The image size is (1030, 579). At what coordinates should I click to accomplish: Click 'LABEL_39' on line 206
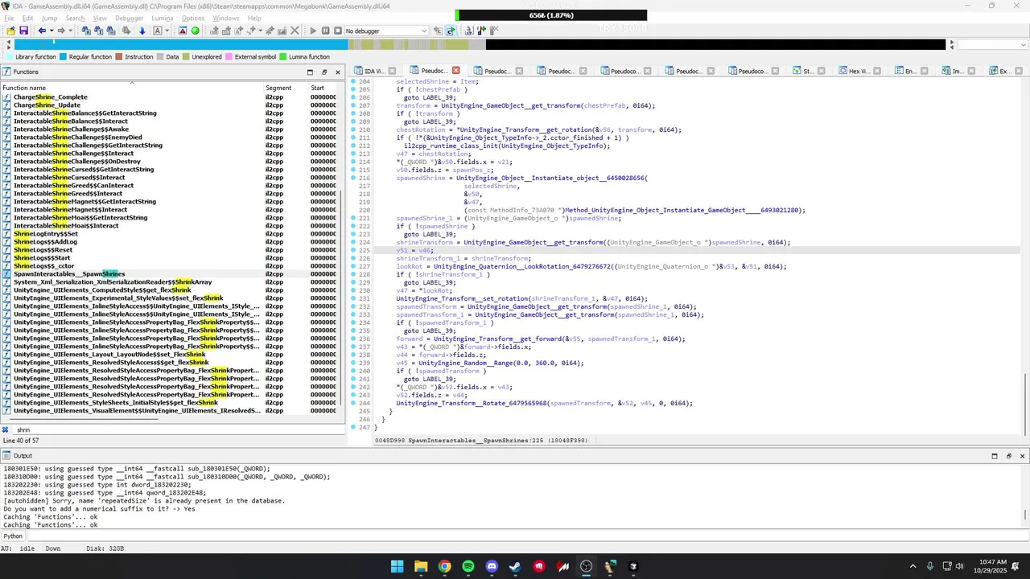[x=439, y=97]
